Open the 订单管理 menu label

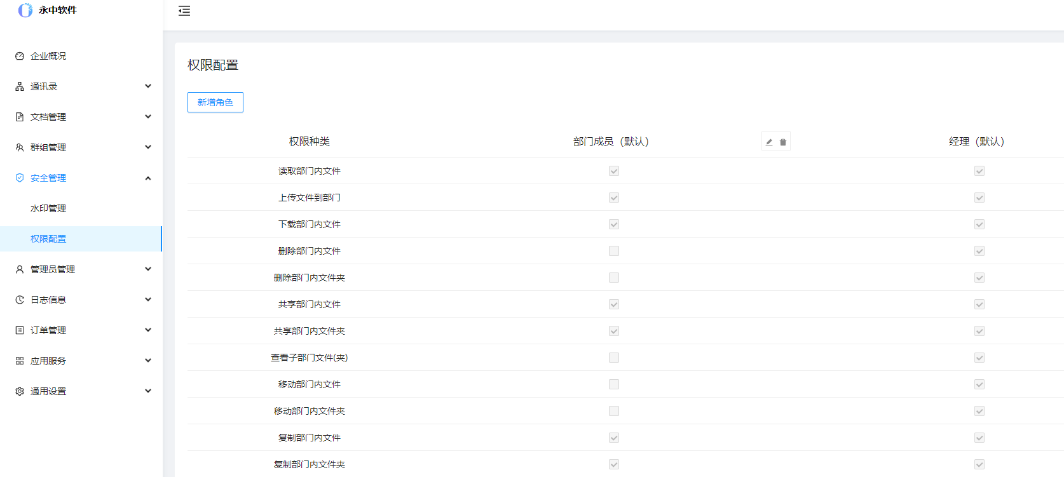coord(48,330)
